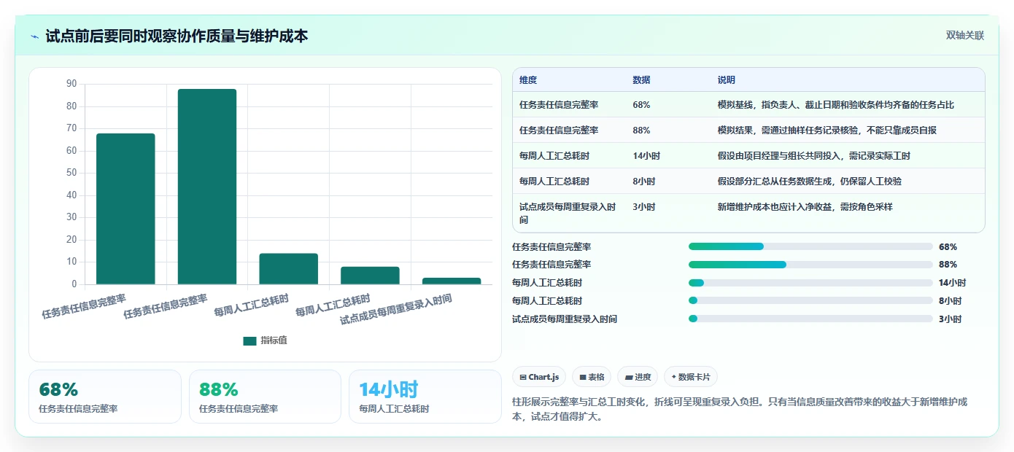Open the 68% KPI card
1014x452 pixels.
[x=104, y=397]
